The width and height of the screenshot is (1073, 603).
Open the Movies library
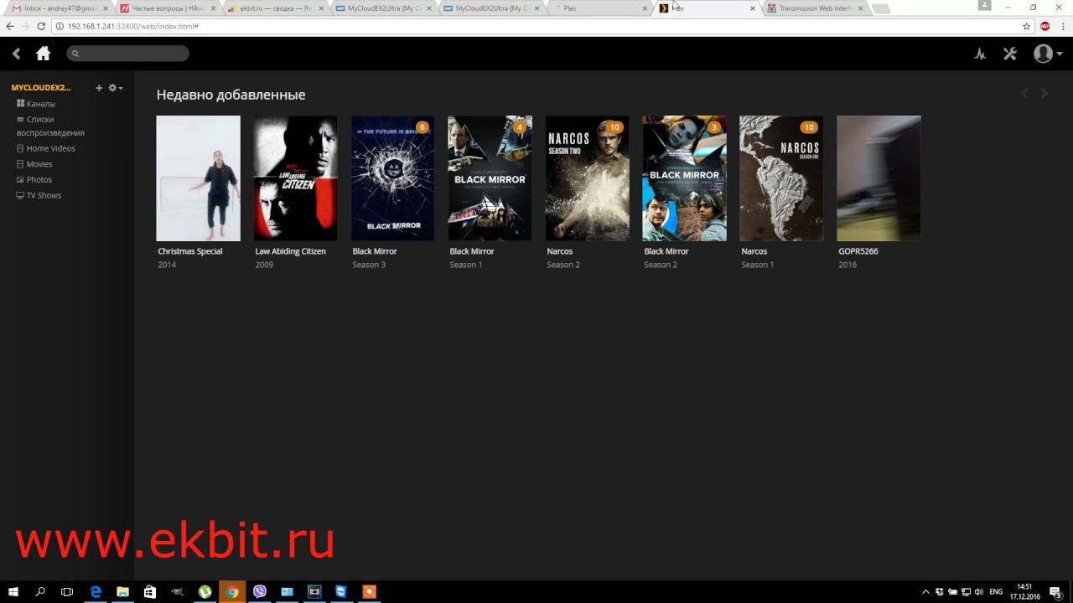(x=39, y=164)
